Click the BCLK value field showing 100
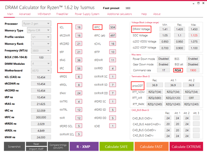Image resolution: width=207 pixels, height=155 pixels. 41,58
